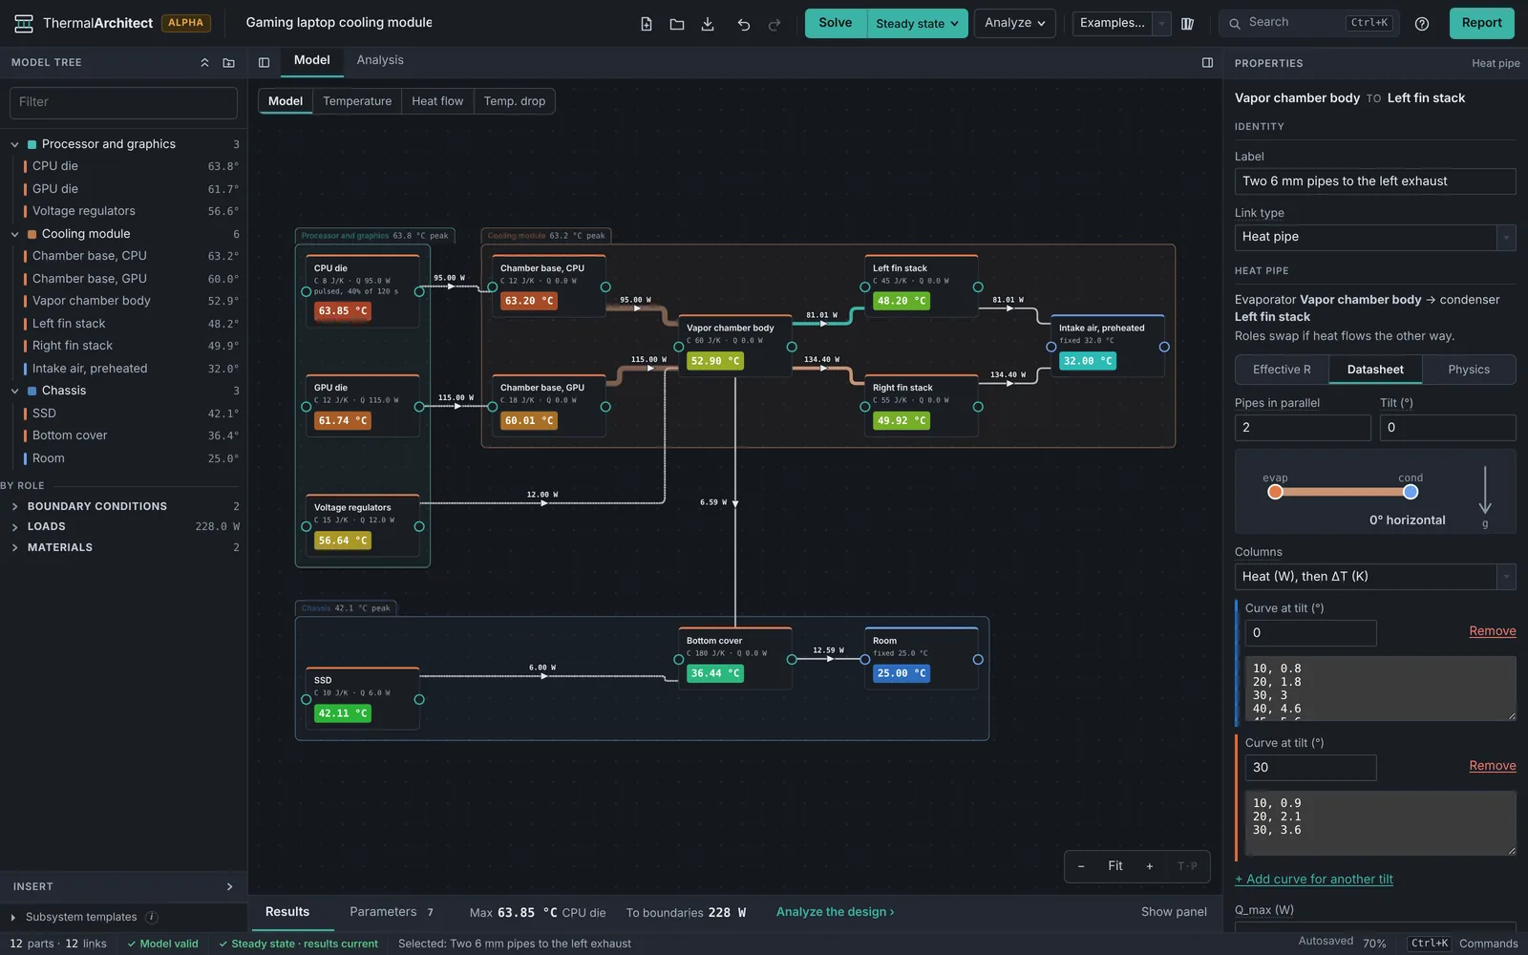Screen dimensions: 1528x955
Task: Open the materials library icon
Action: click(1187, 24)
